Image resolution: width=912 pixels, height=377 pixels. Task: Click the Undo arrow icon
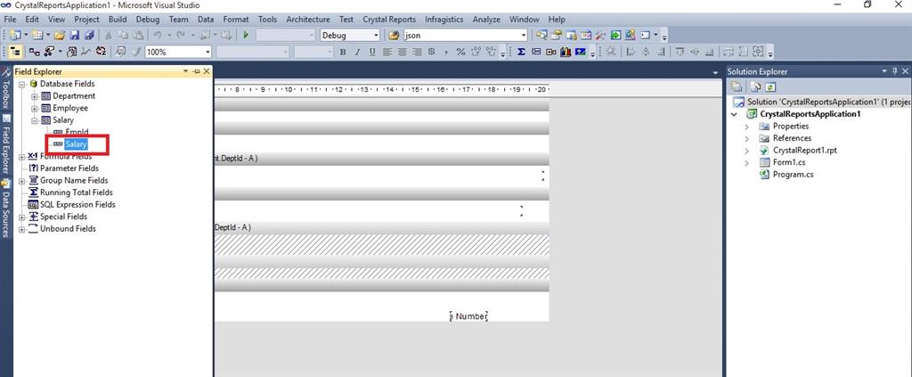click(x=157, y=35)
